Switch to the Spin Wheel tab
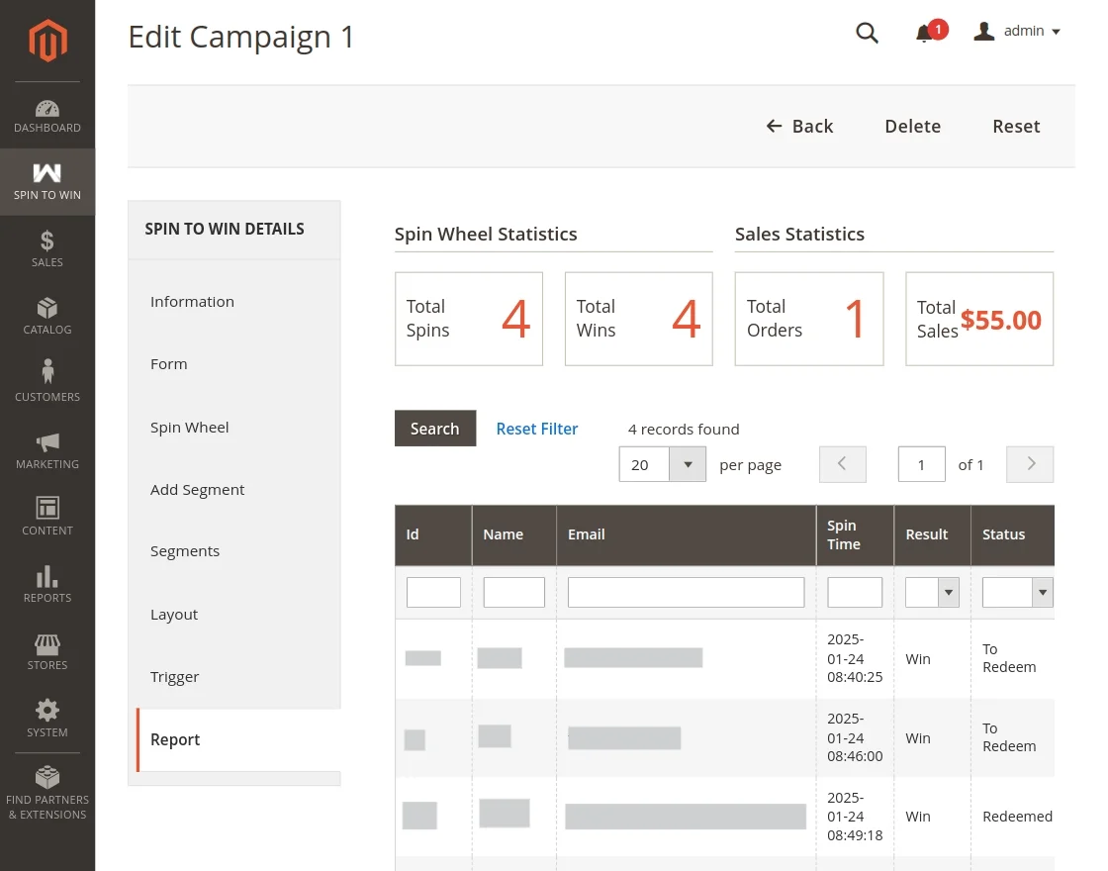This screenshot has height=871, width=1108. pos(190,428)
